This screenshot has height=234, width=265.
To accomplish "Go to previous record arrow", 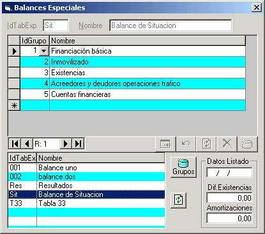I will click(x=27, y=144).
